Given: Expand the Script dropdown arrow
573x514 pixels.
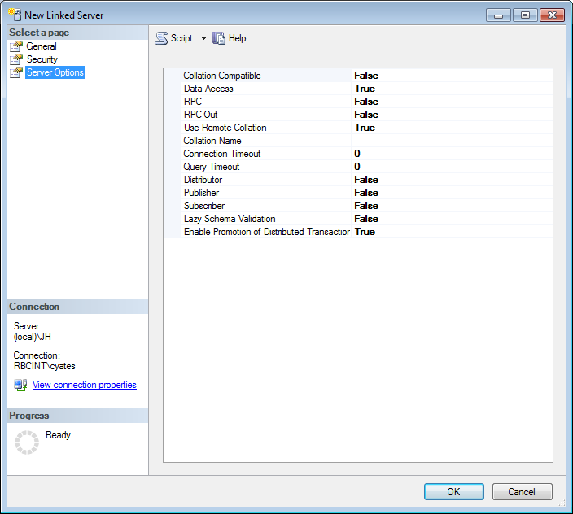Looking at the screenshot, I should (203, 38).
